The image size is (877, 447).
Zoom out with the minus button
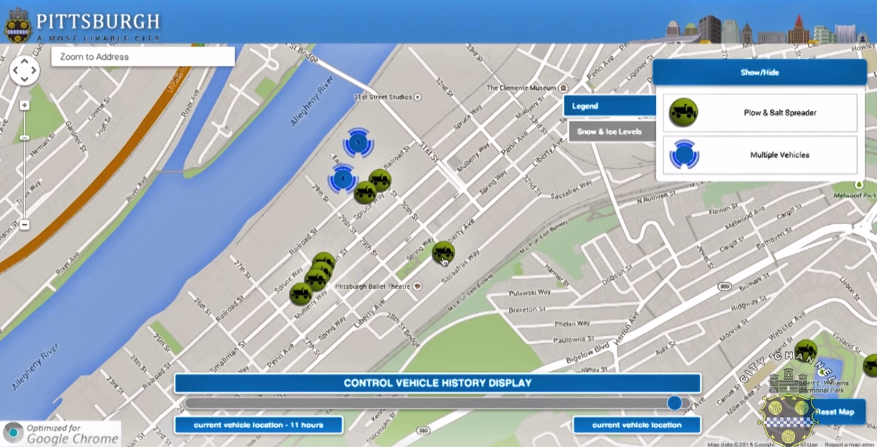(x=24, y=225)
